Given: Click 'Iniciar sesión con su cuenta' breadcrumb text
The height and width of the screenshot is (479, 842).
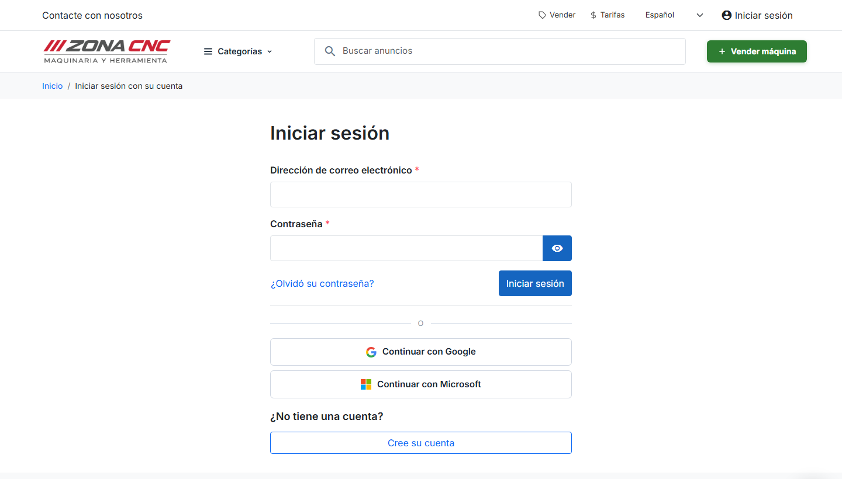Looking at the screenshot, I should (129, 86).
